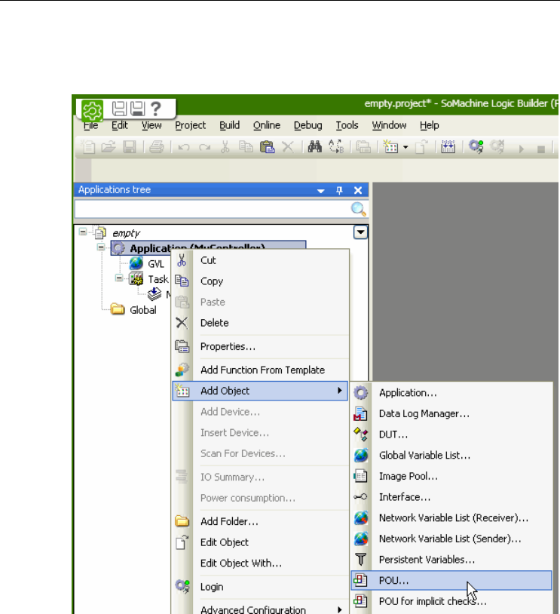
Task: Open the Project menu
Action: 190,125
